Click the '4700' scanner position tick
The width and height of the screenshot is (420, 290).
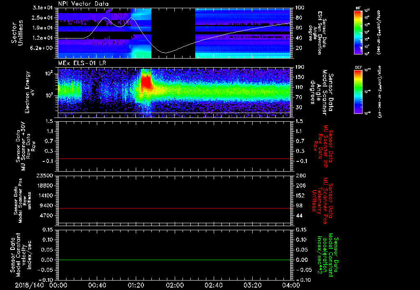(47, 215)
